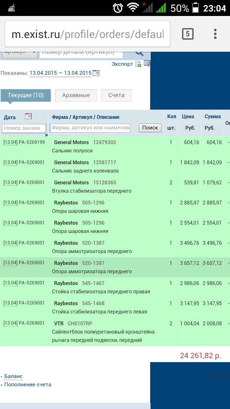Select Raybestos 520-1387 priced 3 496,76

(x=93, y=243)
